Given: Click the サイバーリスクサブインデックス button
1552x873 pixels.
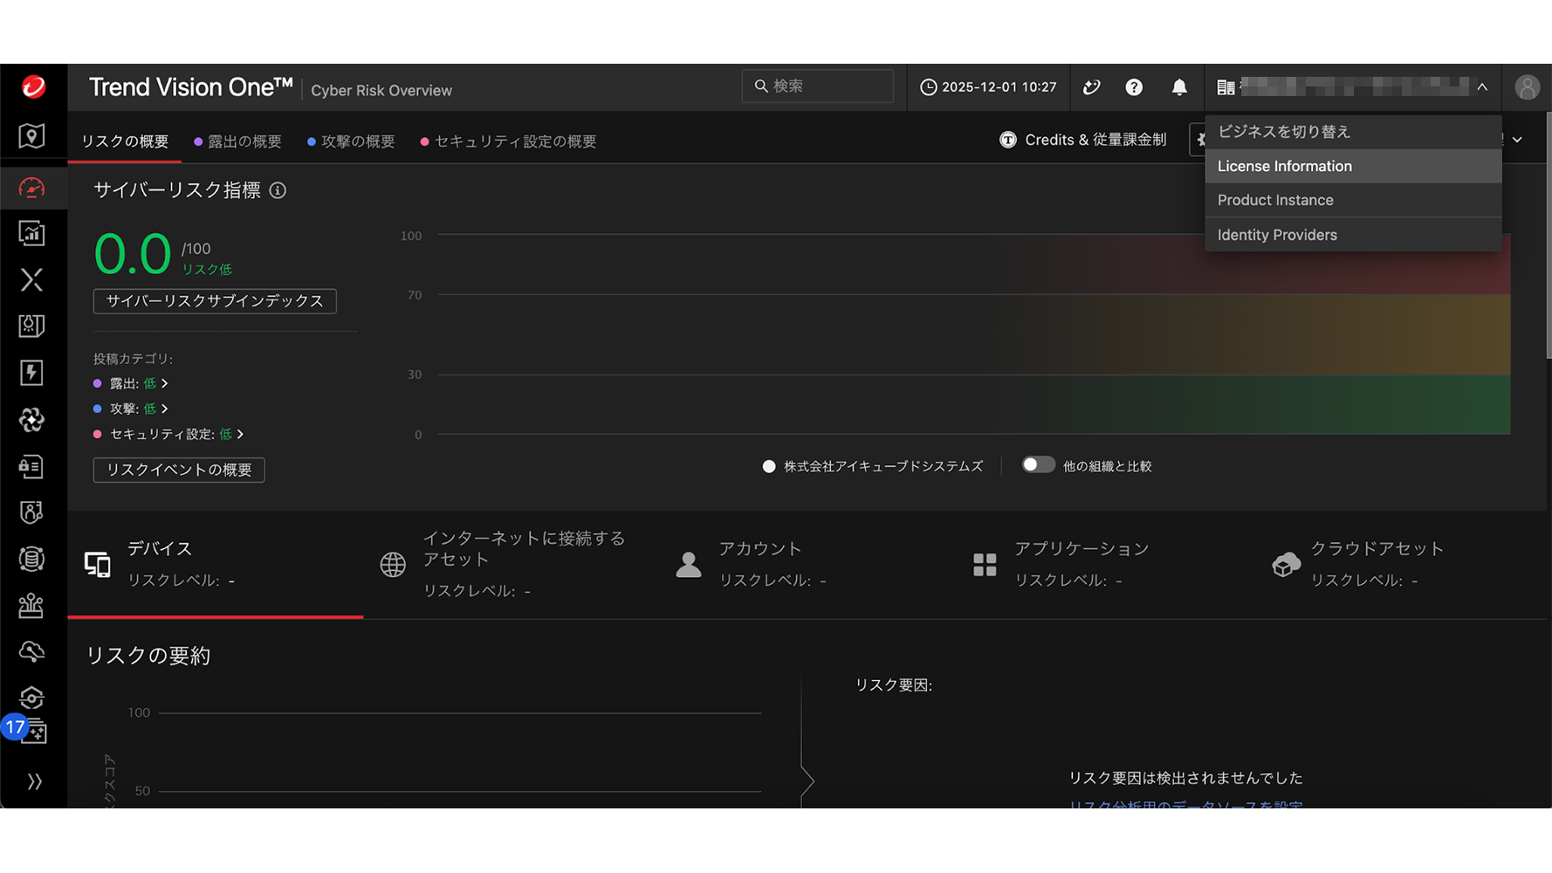Looking at the screenshot, I should pyautogui.click(x=215, y=301).
